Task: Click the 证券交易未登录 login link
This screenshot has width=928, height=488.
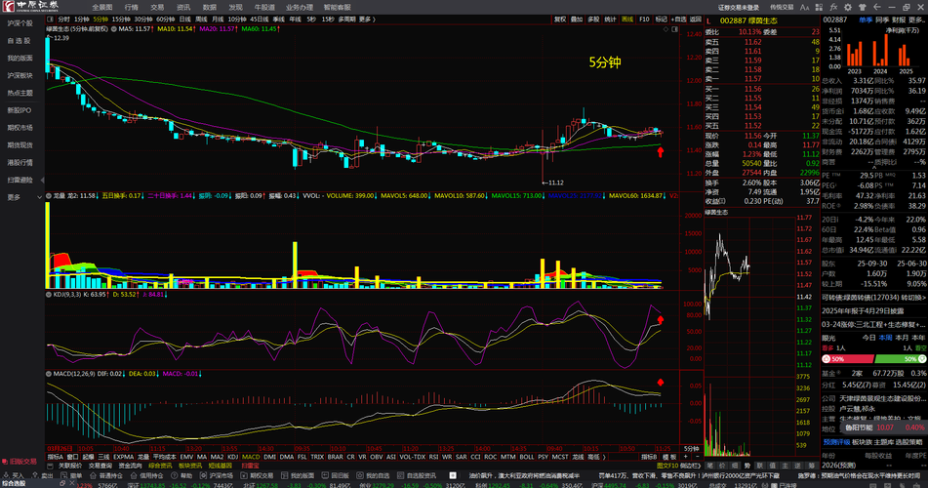Action: coord(739,7)
